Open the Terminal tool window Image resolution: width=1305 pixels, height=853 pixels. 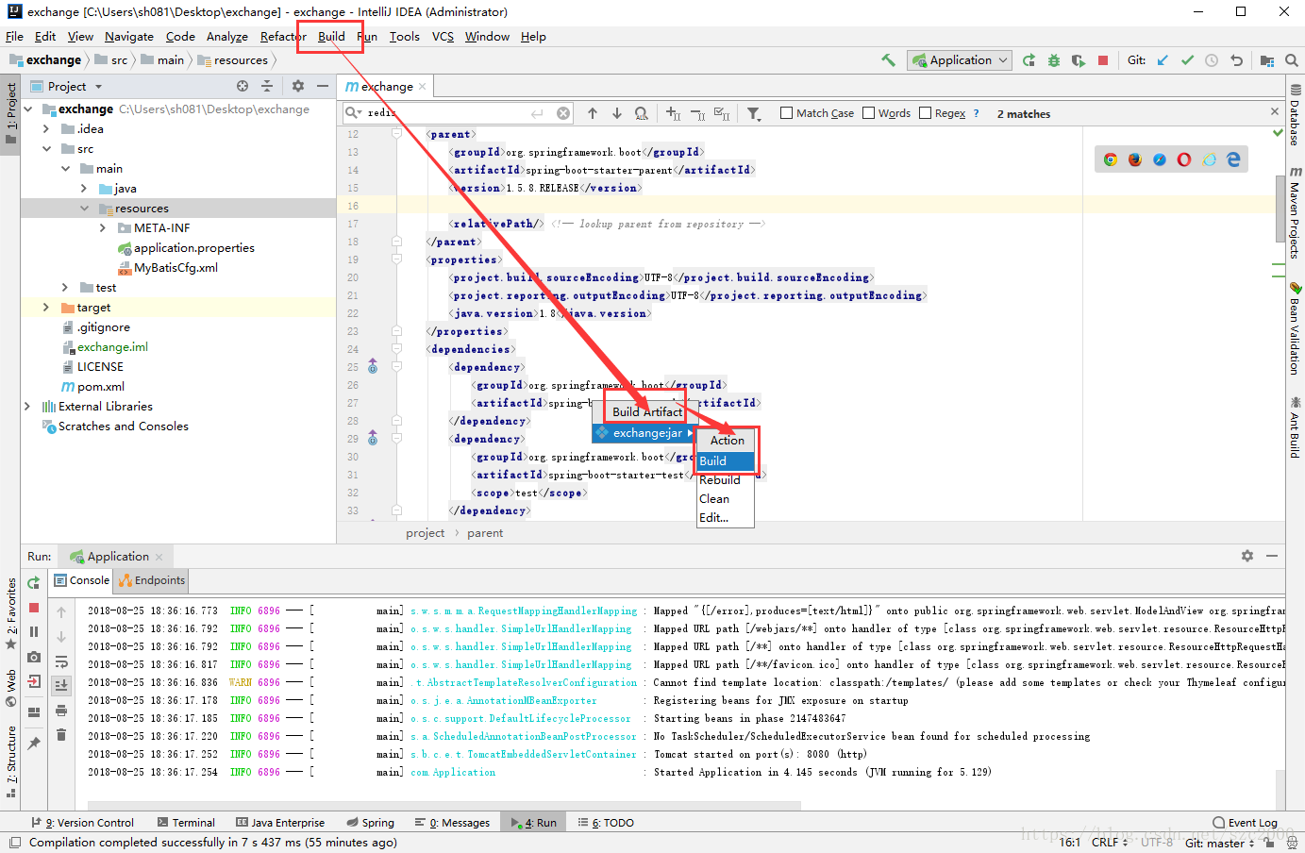point(186,823)
